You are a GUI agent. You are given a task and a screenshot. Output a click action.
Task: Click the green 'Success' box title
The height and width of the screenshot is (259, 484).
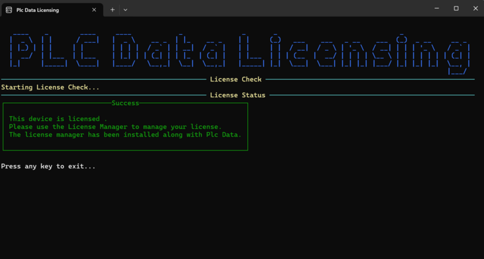coord(126,103)
